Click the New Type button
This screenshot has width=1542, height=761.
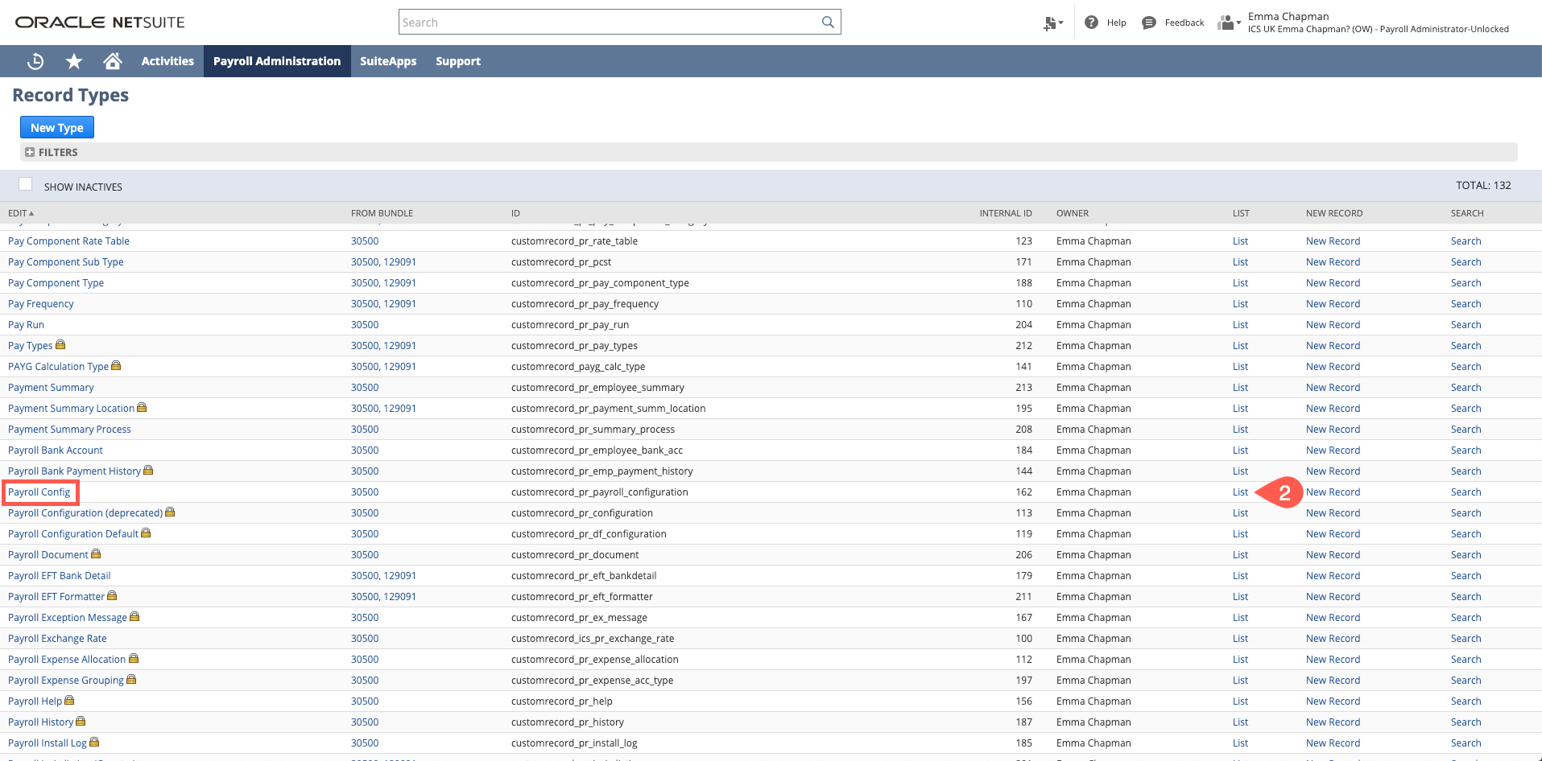(56, 127)
